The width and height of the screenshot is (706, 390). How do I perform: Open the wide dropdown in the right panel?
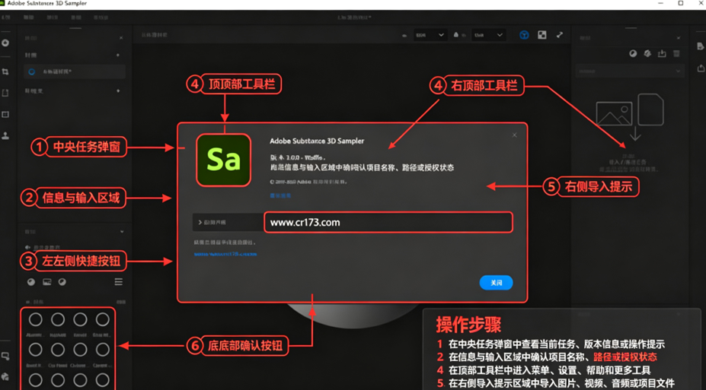click(x=629, y=71)
